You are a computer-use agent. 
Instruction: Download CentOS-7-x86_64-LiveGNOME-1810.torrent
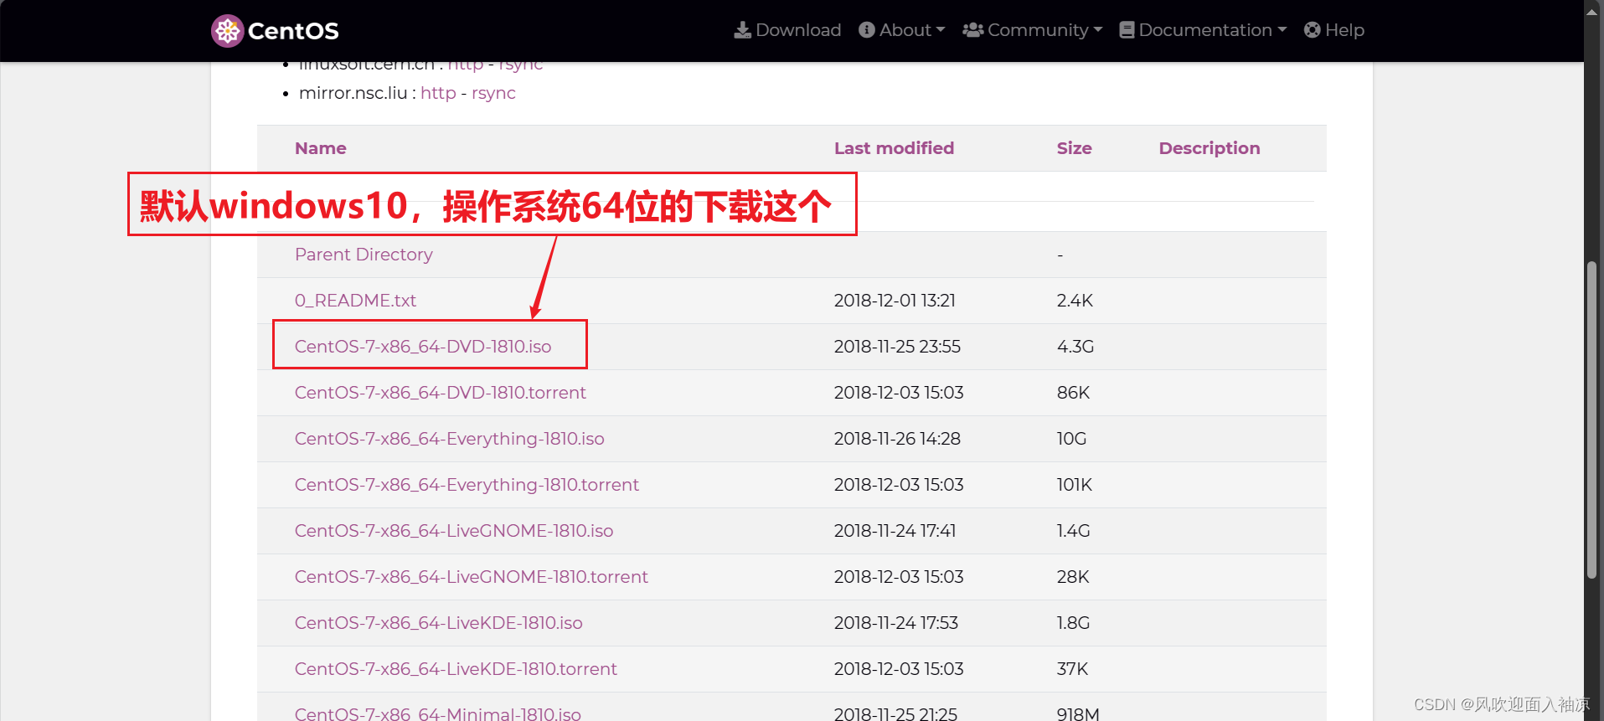coord(472,577)
